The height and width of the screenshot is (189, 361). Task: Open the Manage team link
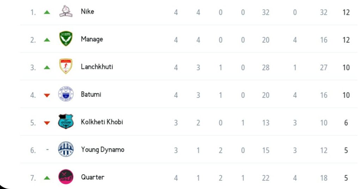click(92, 39)
